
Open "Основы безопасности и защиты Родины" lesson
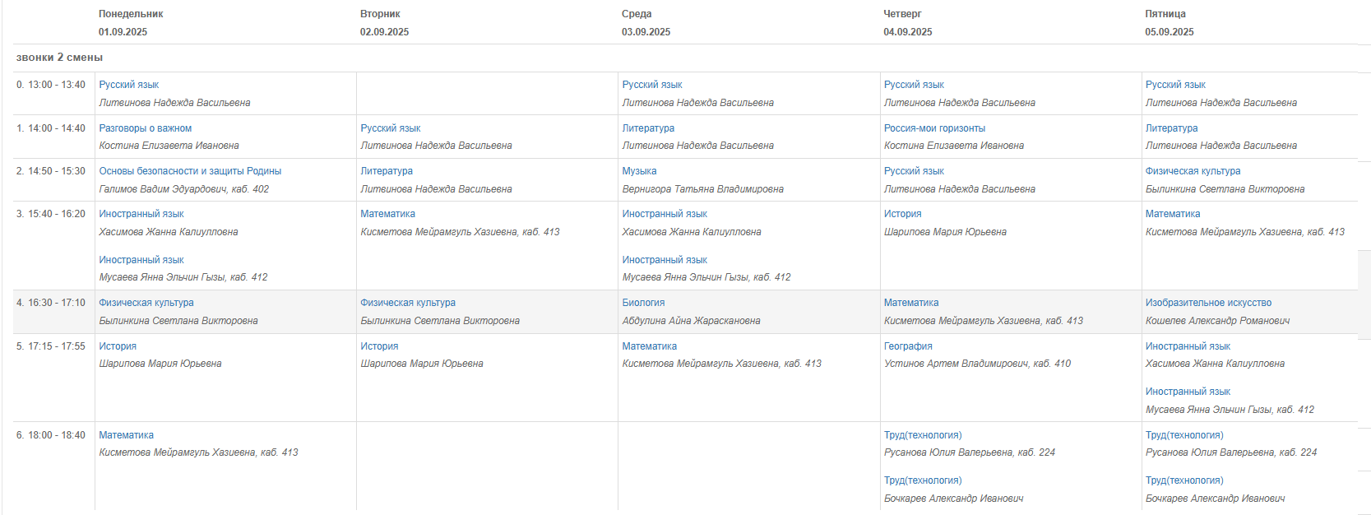[190, 171]
